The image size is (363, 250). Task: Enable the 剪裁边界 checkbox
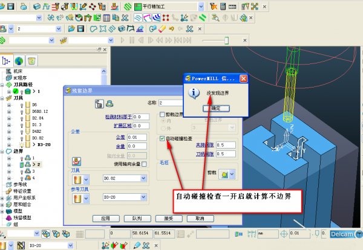tap(162, 114)
